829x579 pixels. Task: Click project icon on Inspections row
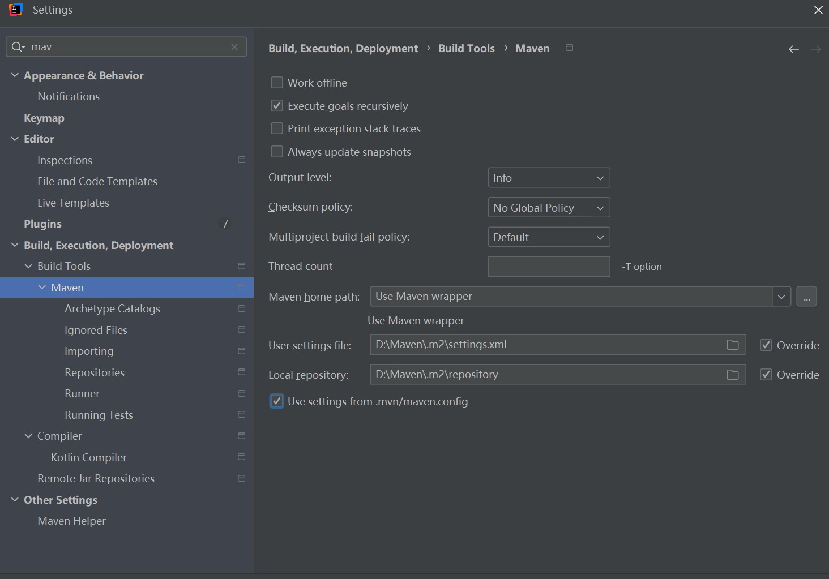click(242, 160)
